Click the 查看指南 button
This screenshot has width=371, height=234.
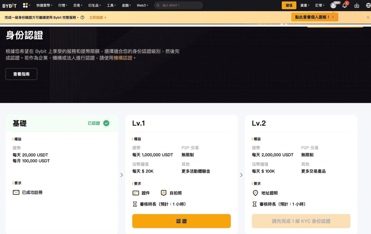click(x=21, y=74)
